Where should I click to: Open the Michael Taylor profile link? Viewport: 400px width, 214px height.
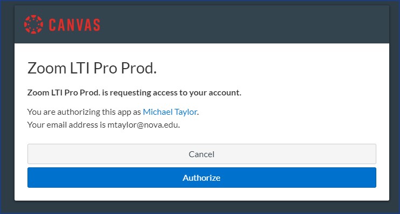click(170, 112)
